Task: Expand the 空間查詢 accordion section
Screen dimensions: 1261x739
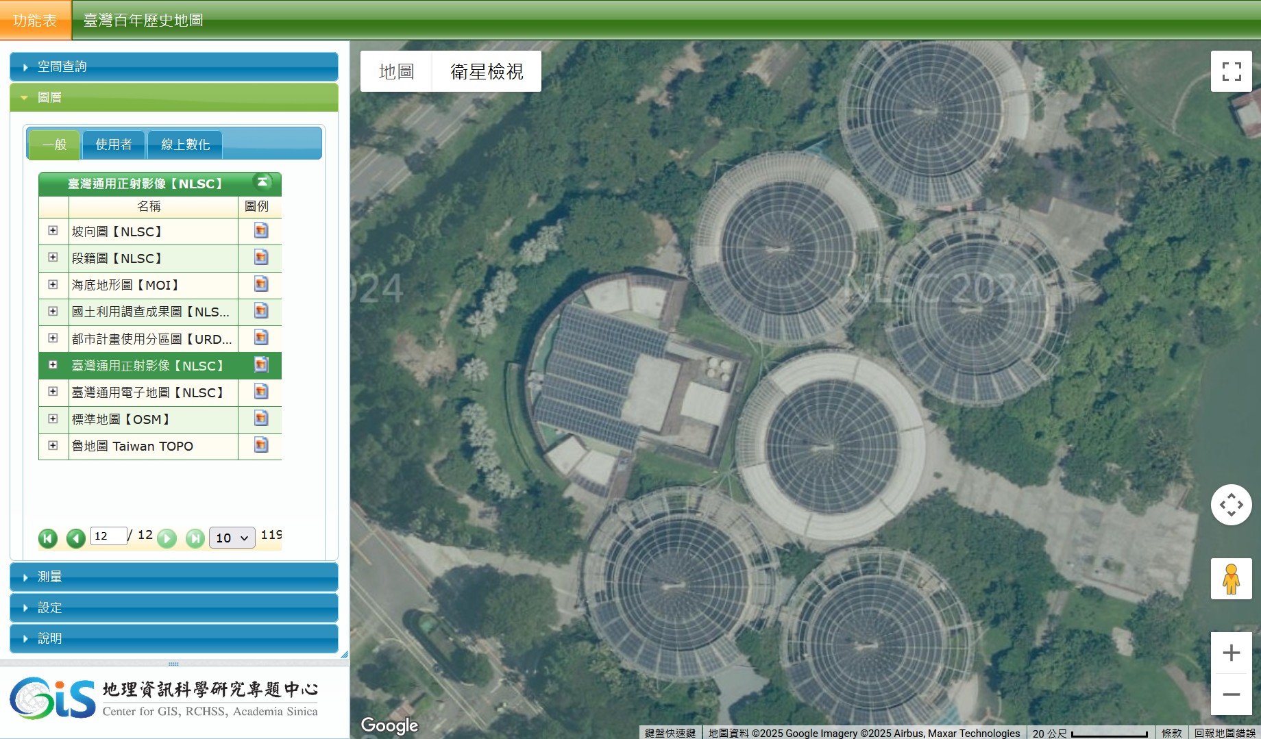Action: click(x=173, y=66)
